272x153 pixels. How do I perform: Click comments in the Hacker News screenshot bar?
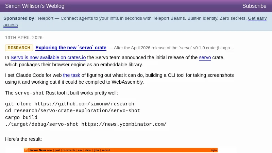[x=69, y=150]
